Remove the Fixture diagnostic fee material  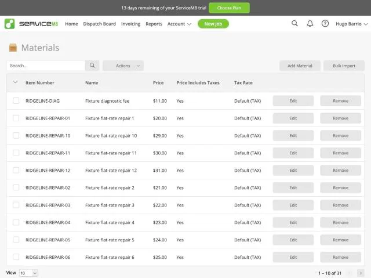(340, 100)
